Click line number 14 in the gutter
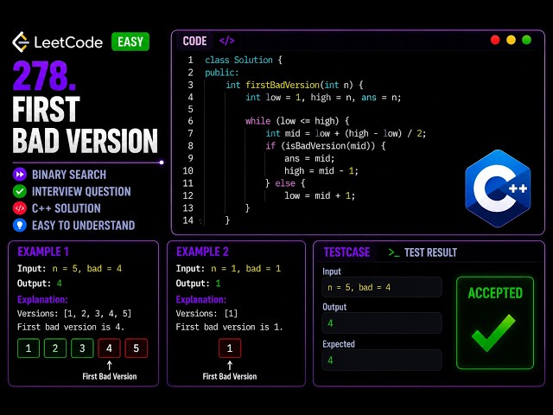The image size is (553, 415). [x=188, y=220]
